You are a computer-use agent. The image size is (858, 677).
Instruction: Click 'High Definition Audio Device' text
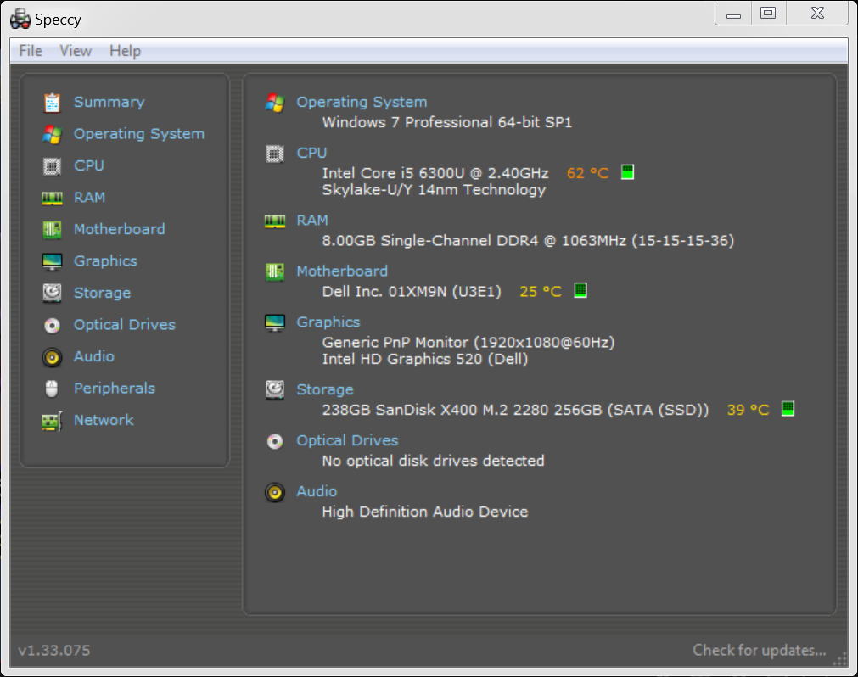425,512
